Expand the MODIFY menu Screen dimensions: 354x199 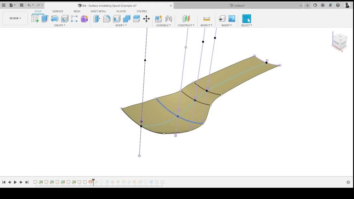pyautogui.click(x=121, y=25)
